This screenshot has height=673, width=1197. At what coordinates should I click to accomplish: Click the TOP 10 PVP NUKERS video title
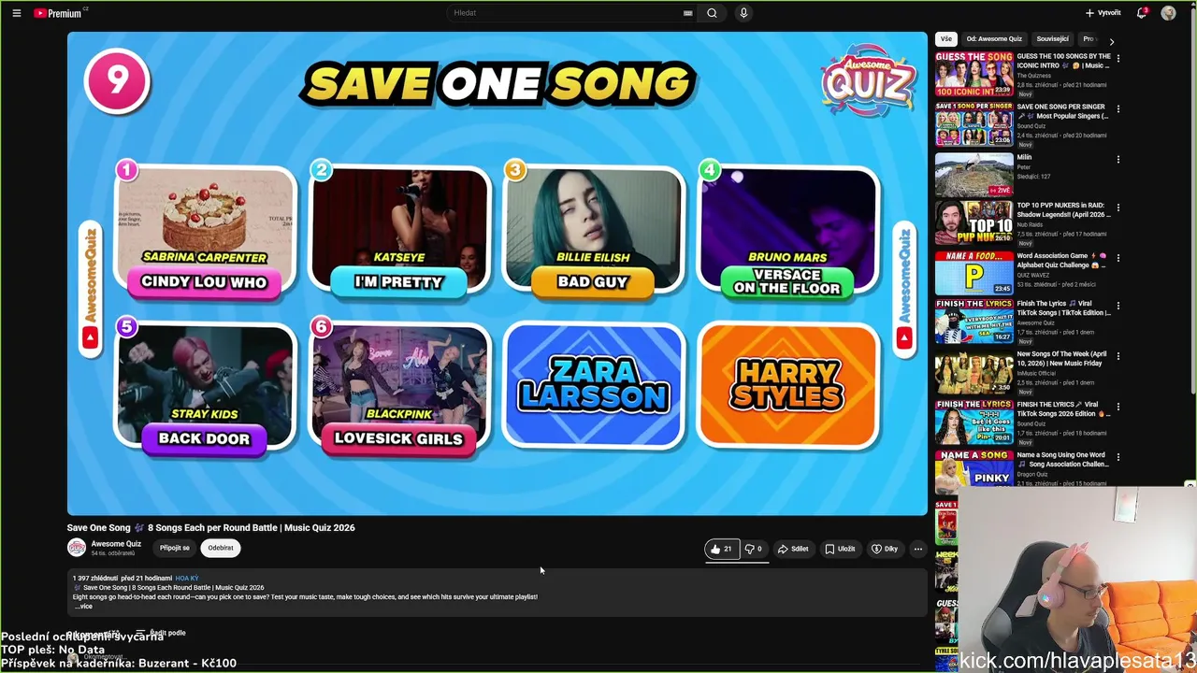(x=1062, y=210)
